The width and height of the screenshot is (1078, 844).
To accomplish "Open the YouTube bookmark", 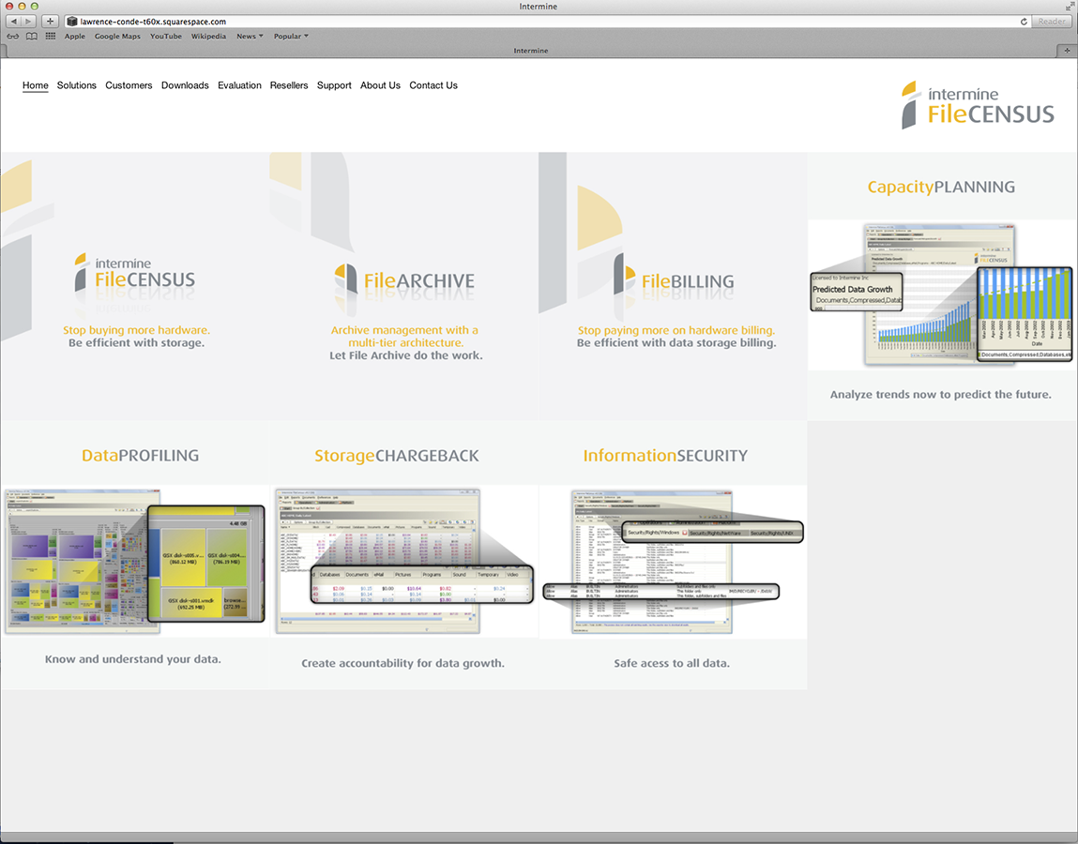I will pos(166,37).
